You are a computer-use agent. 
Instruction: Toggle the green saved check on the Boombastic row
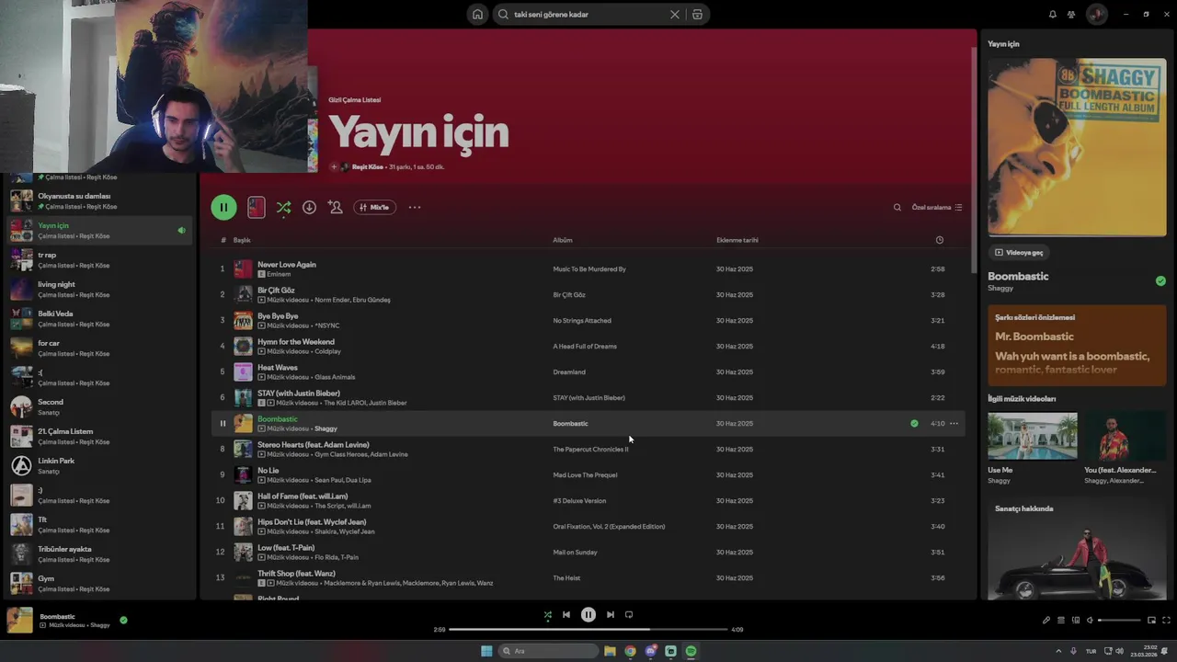coord(914,424)
